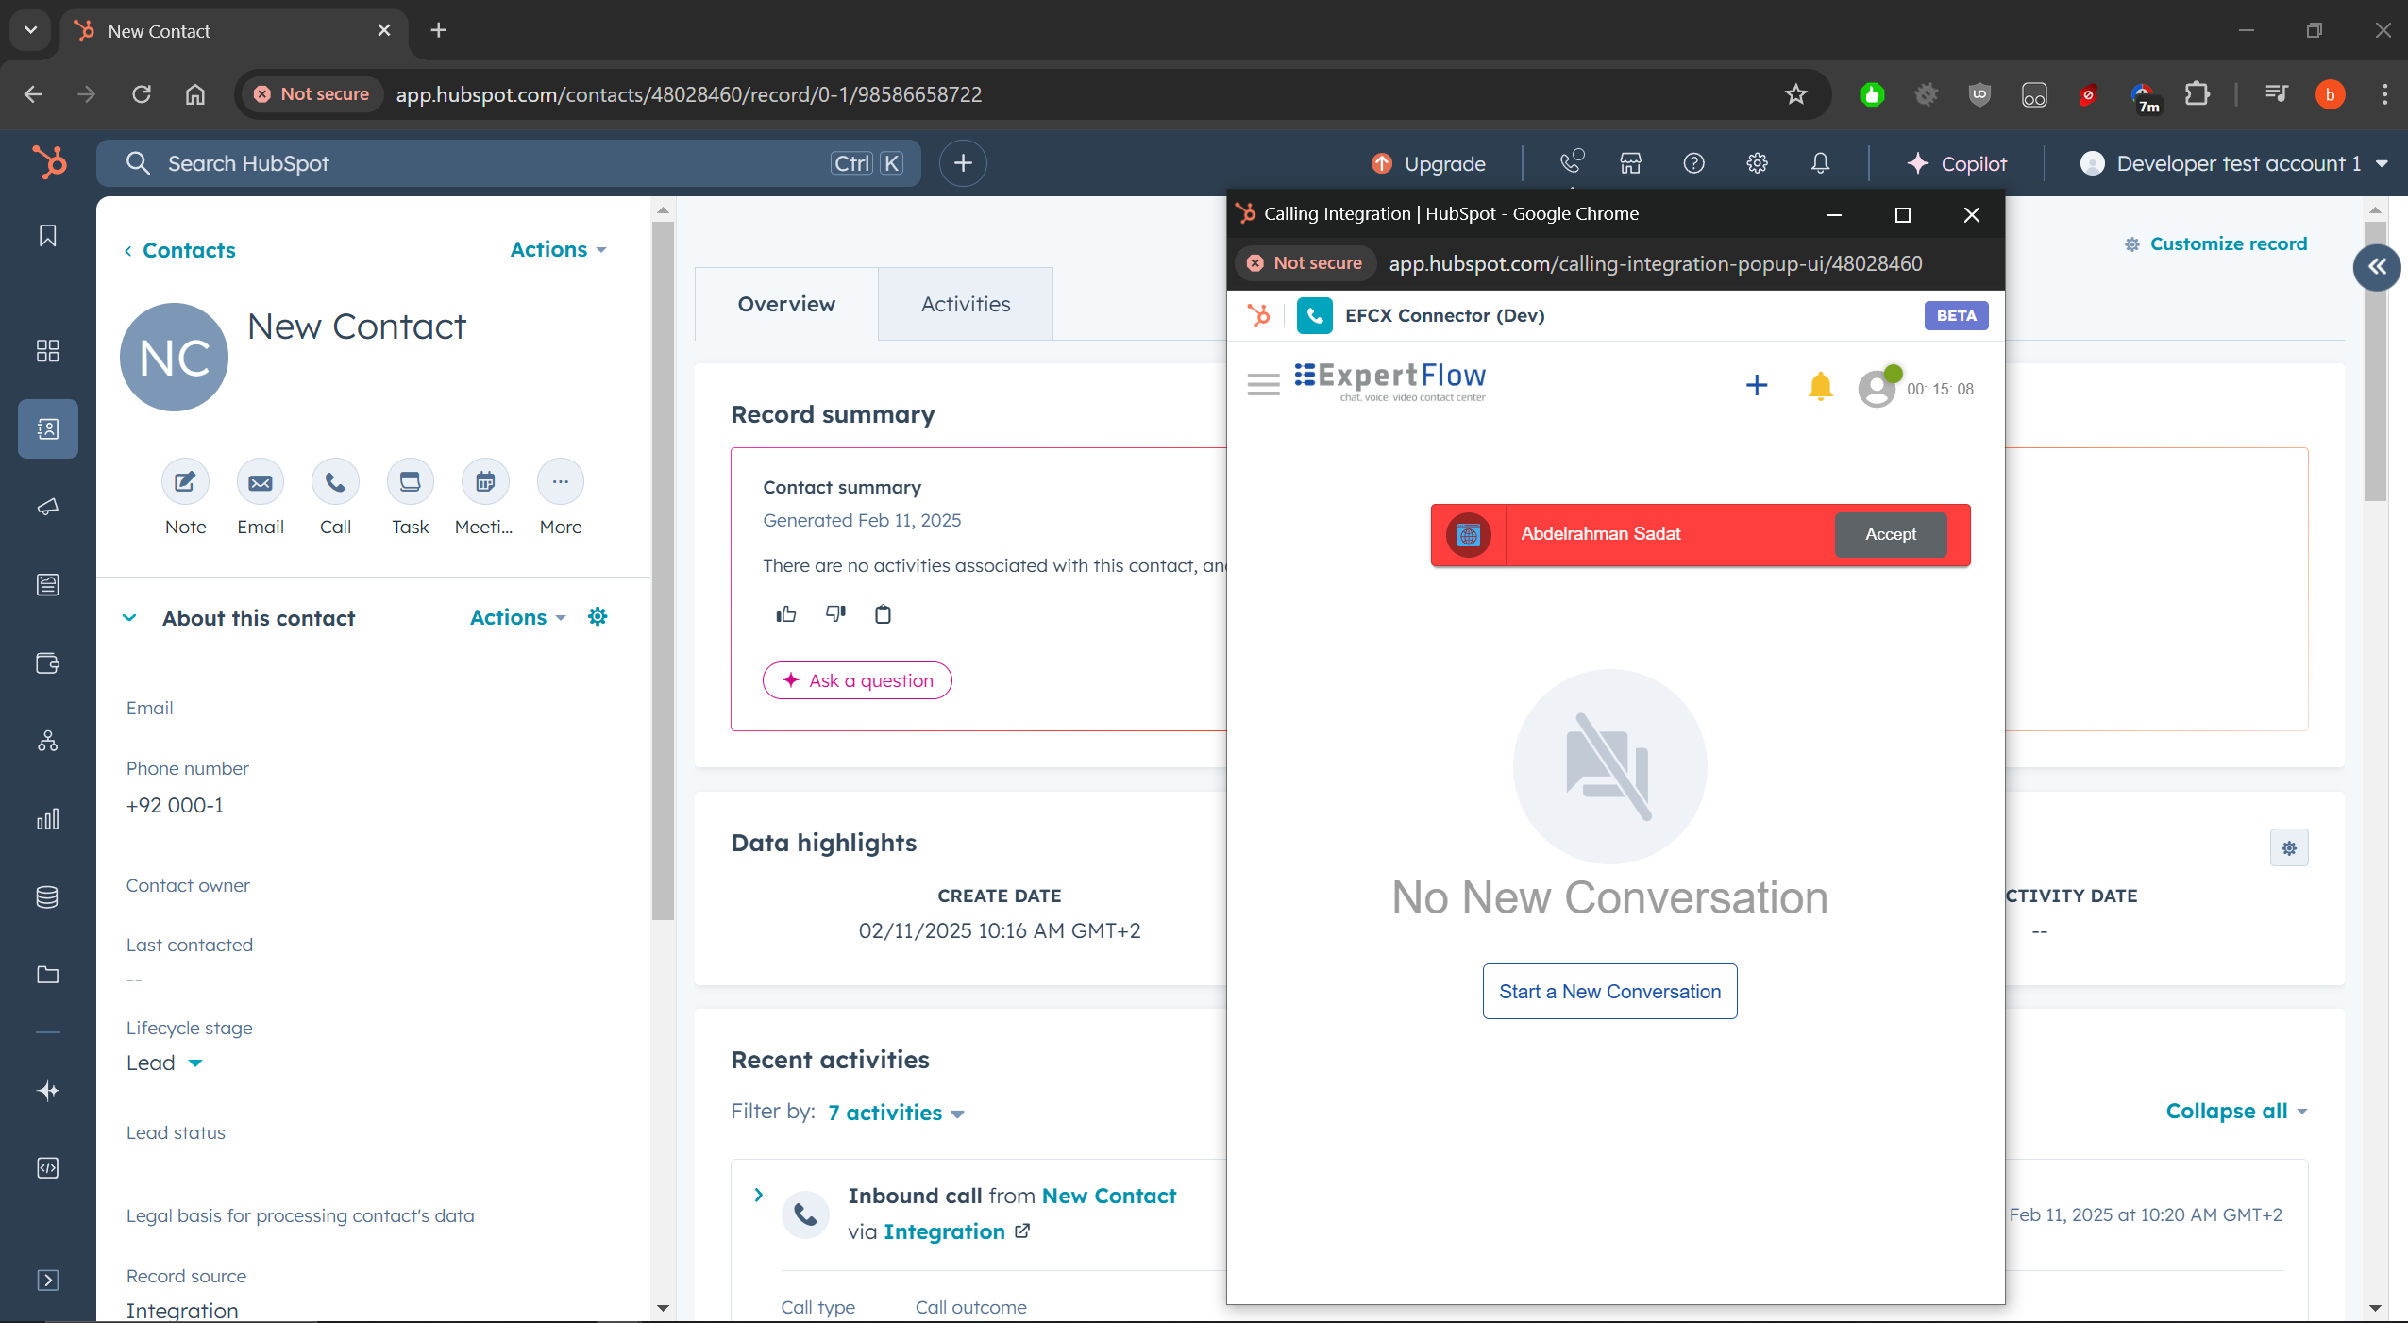2408x1323 pixels.
Task: Click the Meeting scheduler icon
Action: pyautogui.click(x=484, y=482)
